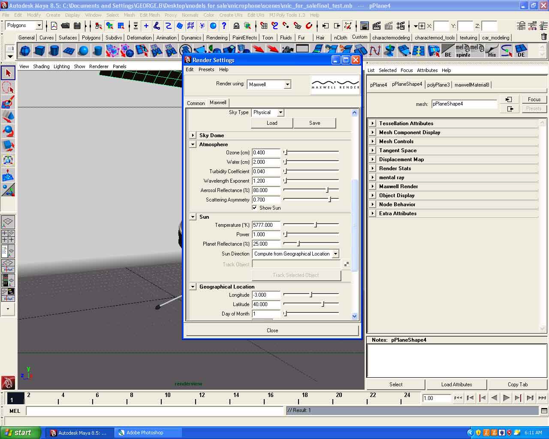Collapse the Geographical Location section
The width and height of the screenshot is (549, 439).
[x=193, y=287]
